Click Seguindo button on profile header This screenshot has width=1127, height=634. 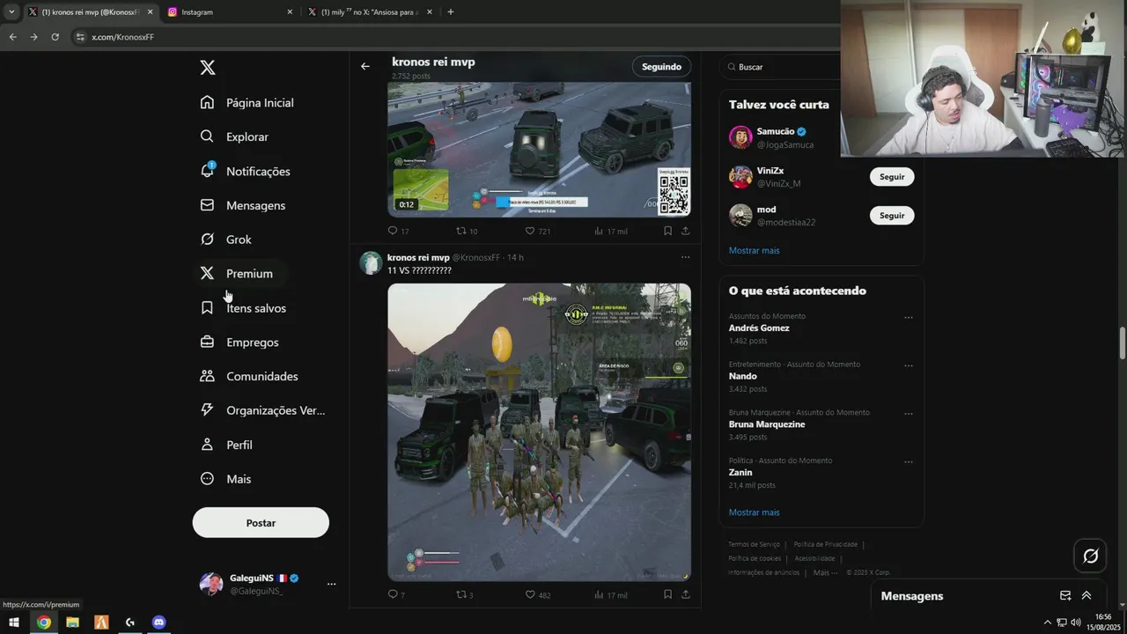[661, 67]
